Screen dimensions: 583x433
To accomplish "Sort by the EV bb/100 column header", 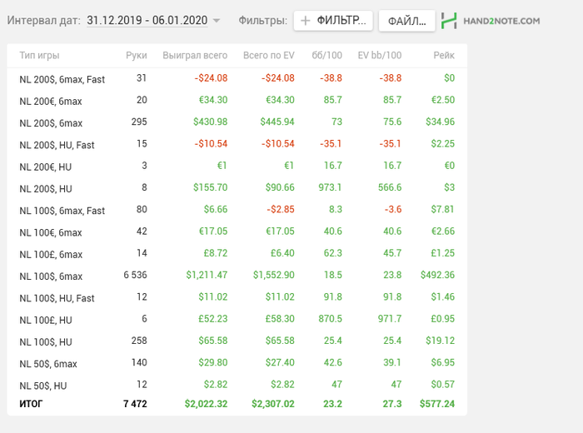I will click(379, 56).
